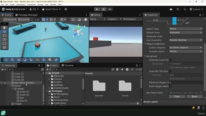Viewport: 206px width, 116px height.
Task: Toggle Generate Links checkbox
Action: (x=170, y=36)
